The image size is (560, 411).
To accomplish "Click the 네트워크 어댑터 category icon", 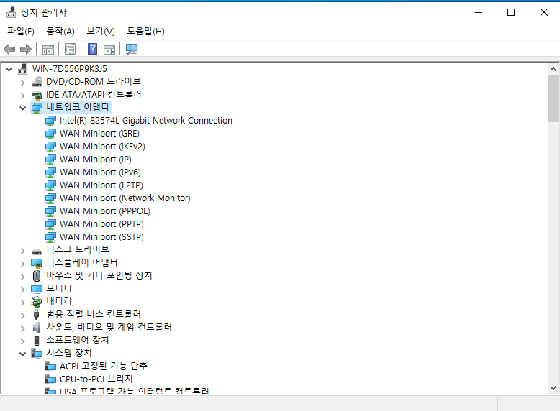I will 37,108.
